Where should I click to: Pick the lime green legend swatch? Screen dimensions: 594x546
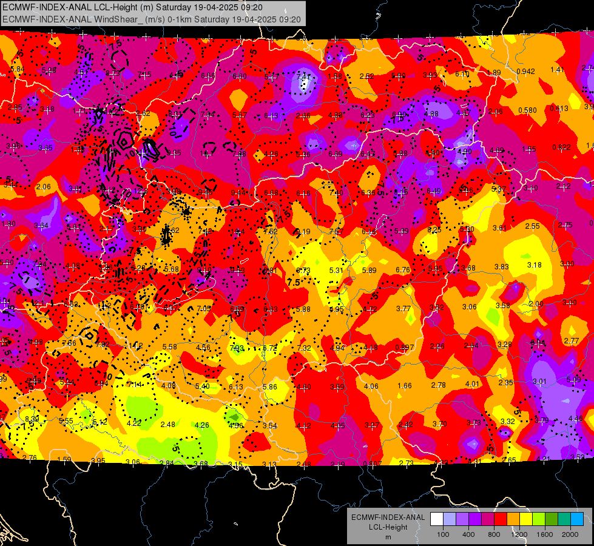538,519
